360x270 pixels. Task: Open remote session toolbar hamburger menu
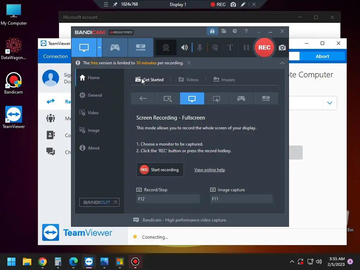[106, 4]
